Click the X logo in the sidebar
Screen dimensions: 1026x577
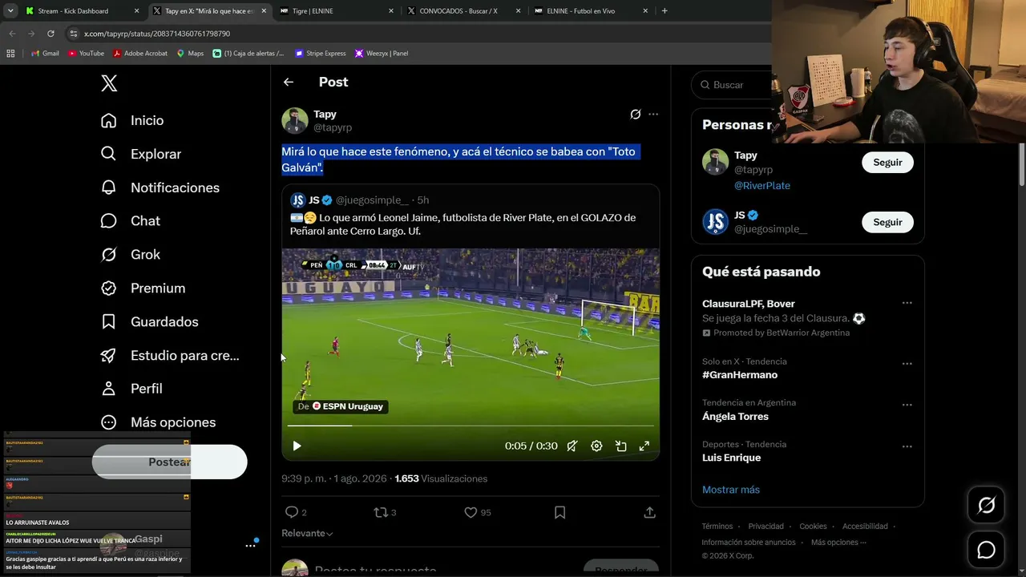click(109, 83)
